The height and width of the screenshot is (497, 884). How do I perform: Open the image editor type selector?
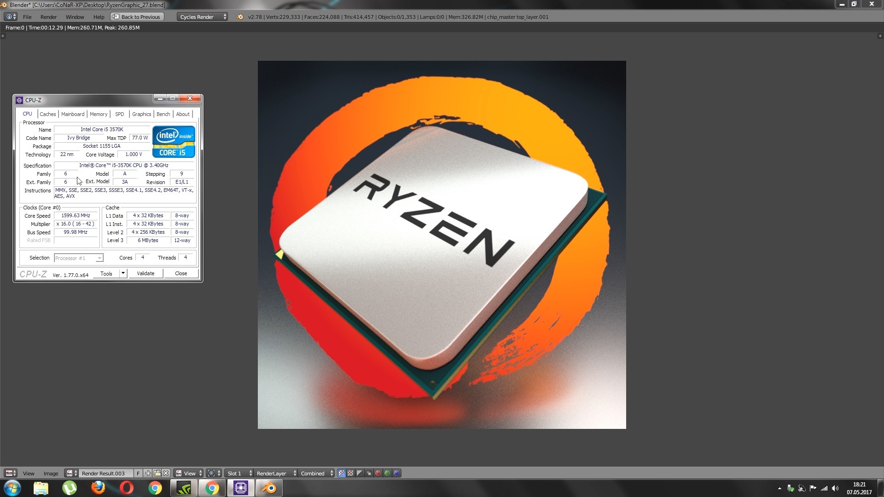point(11,473)
